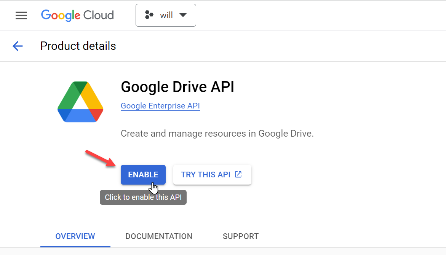Click the 'Create and manage resources' description
This screenshot has height=255, width=446.
click(x=217, y=133)
